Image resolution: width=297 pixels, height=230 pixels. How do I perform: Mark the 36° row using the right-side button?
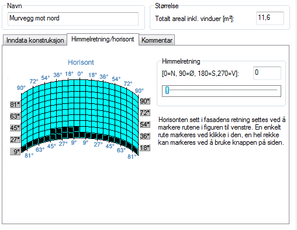(x=145, y=136)
